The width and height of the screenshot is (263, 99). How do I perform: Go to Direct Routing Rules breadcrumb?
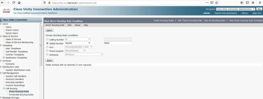tap(164, 20)
